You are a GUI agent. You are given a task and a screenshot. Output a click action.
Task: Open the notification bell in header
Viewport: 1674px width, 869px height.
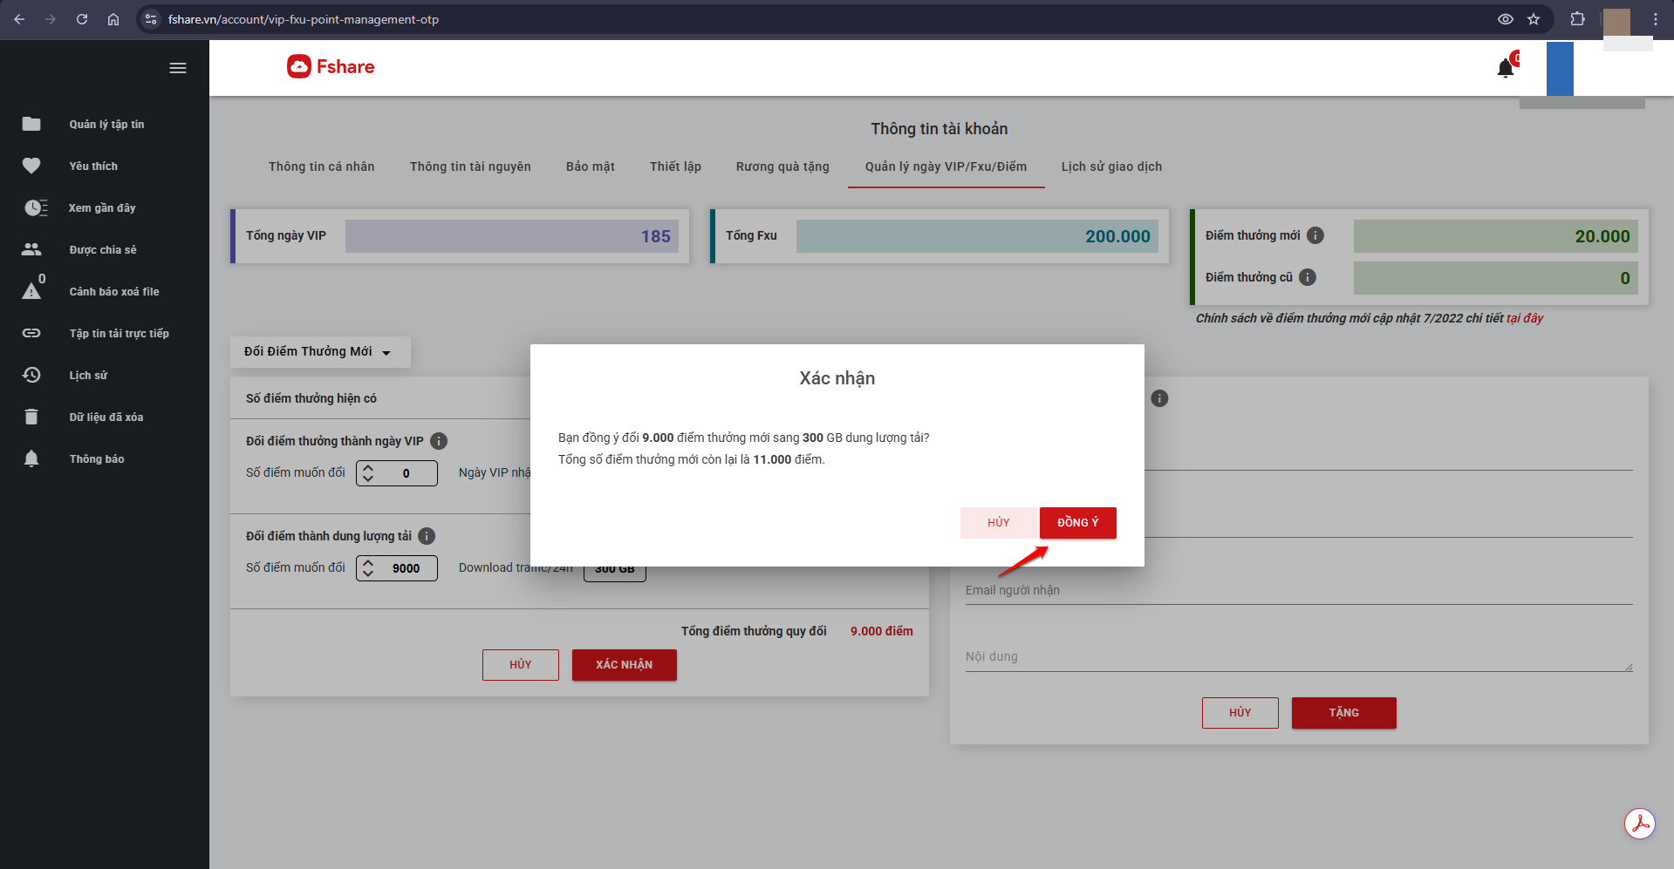[1505, 68]
